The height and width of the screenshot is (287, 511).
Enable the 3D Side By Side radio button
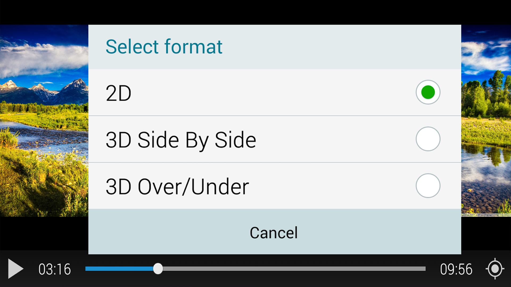(428, 139)
